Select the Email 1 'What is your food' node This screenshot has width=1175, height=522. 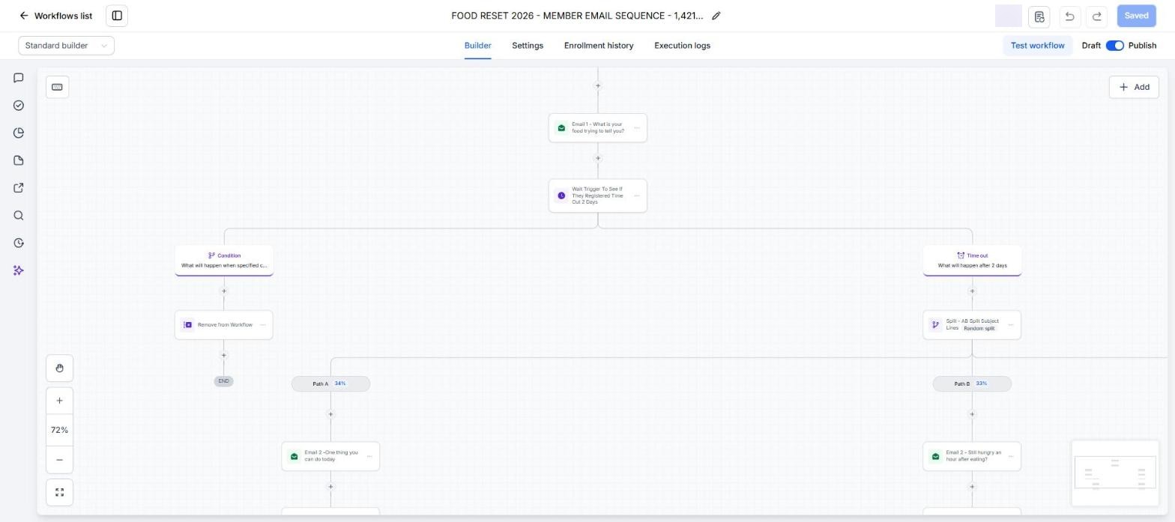tap(597, 128)
